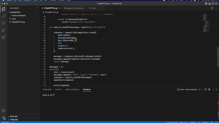Select the ChatGPTVA.py editor tab
This screenshot has width=219, height=123.
pyautogui.click(x=51, y=8)
